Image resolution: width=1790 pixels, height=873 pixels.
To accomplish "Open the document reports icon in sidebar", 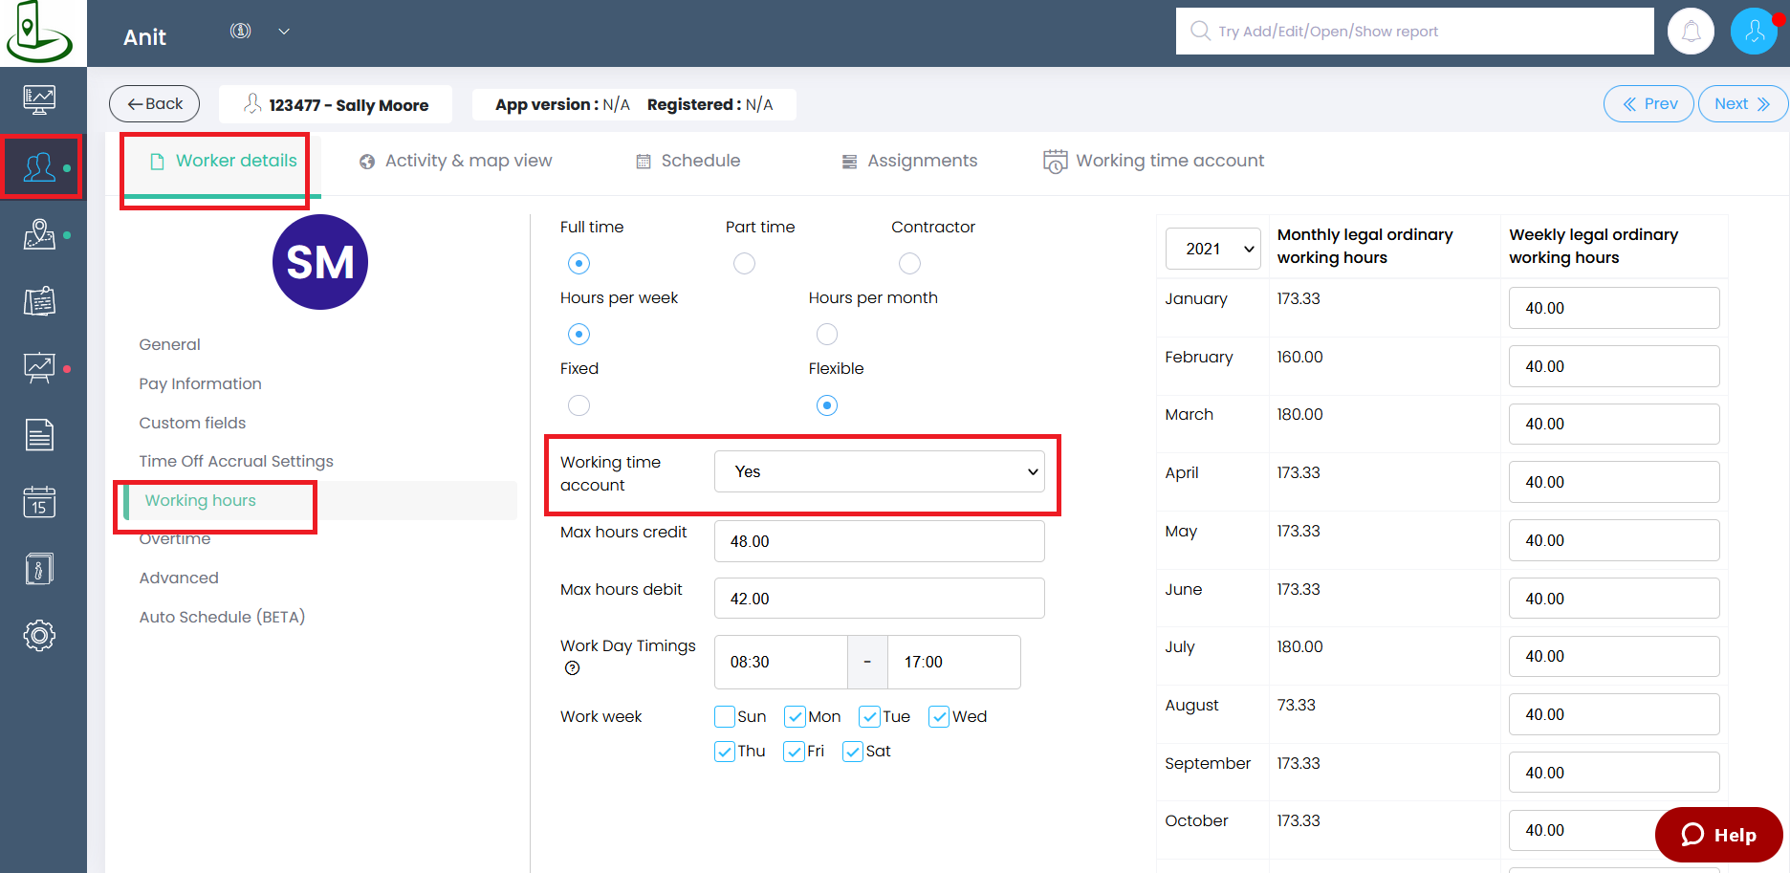I will tap(39, 435).
